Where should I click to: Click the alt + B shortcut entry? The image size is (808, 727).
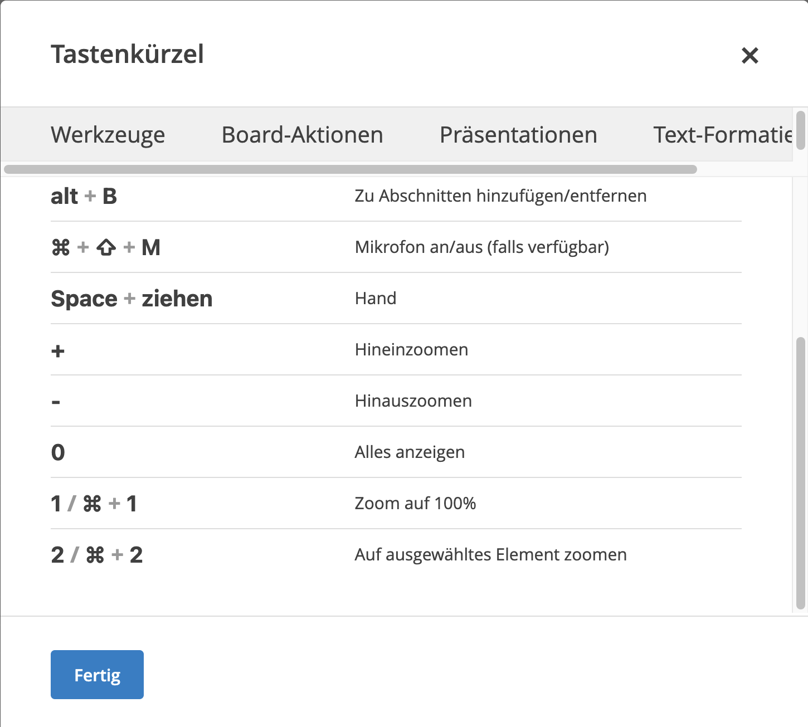84,196
